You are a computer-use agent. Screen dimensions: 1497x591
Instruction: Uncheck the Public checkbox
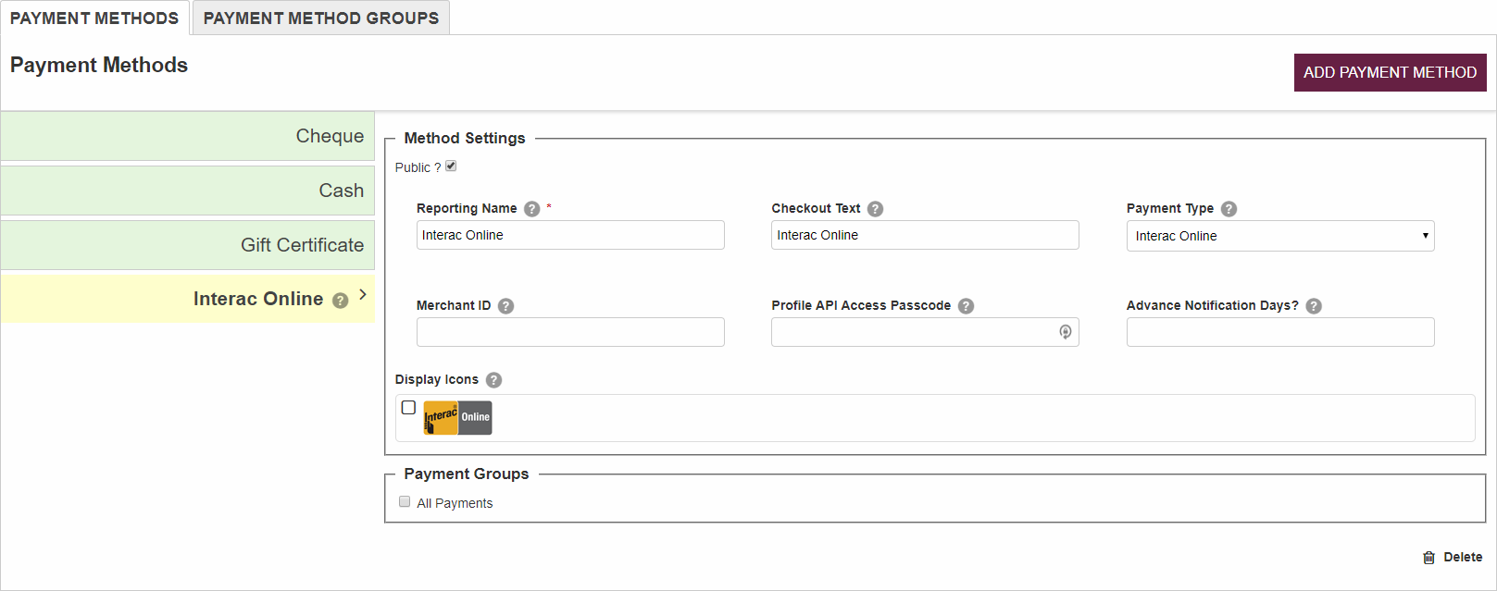[451, 166]
